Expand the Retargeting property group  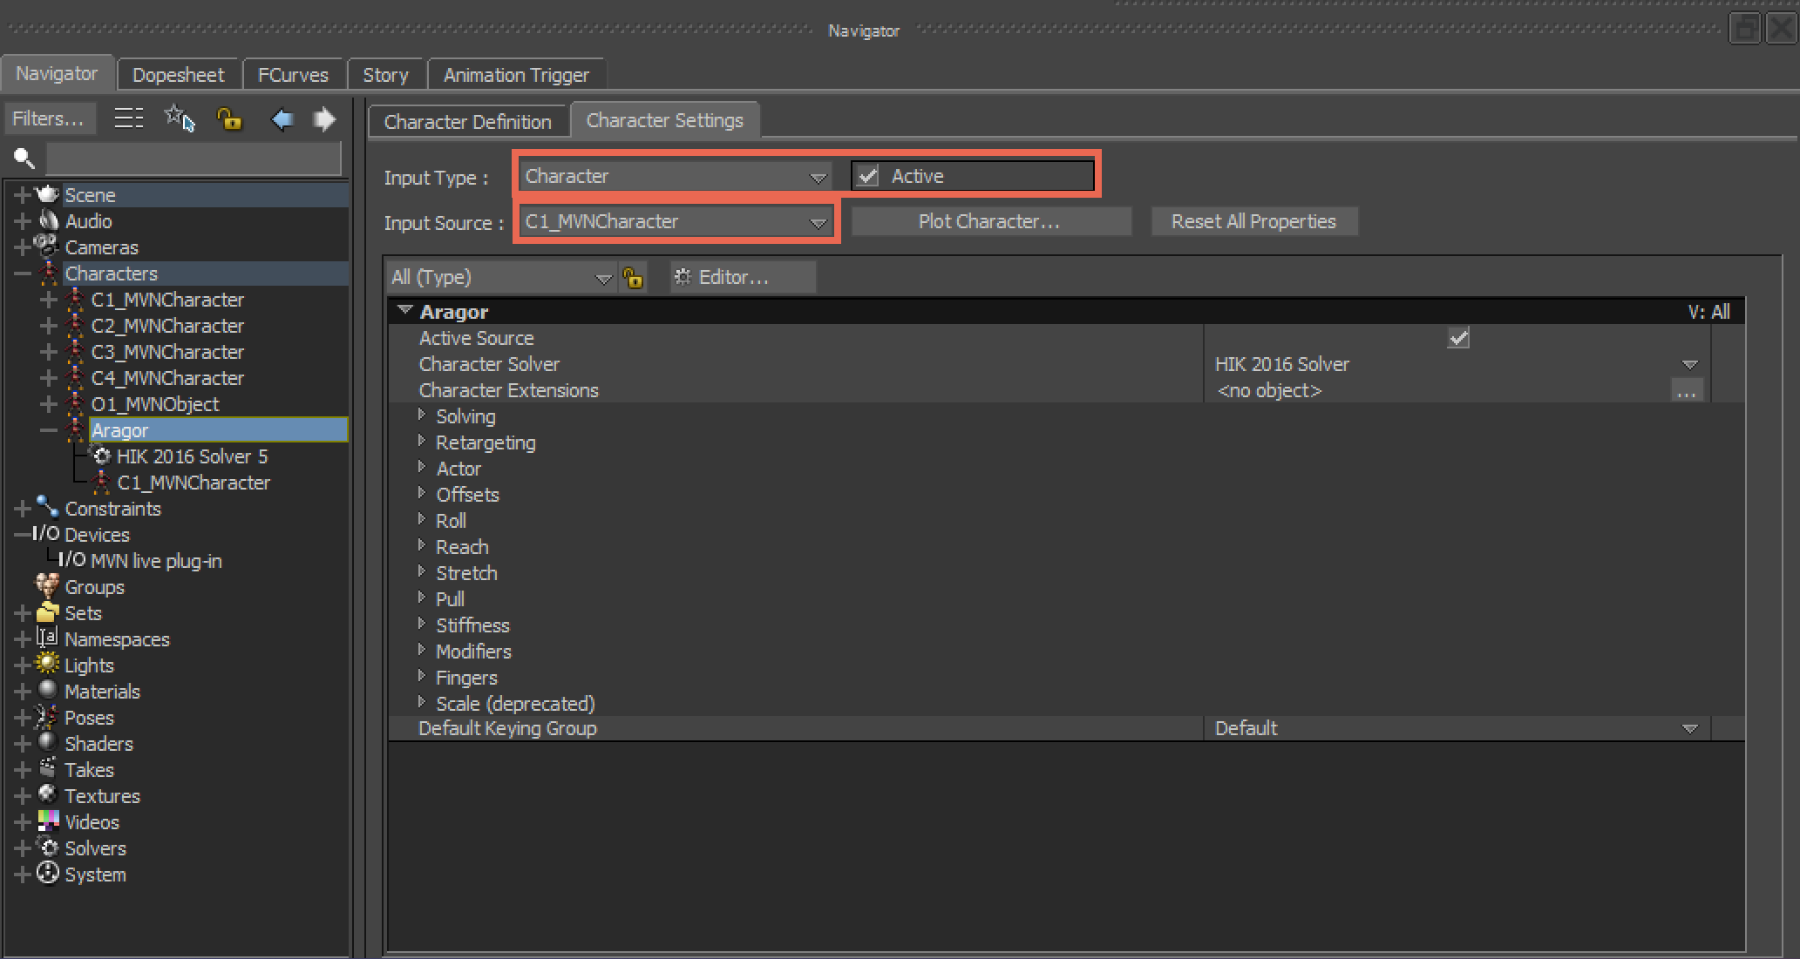click(422, 441)
